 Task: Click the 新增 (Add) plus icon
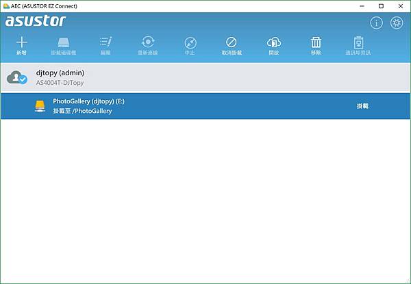pyautogui.click(x=22, y=42)
